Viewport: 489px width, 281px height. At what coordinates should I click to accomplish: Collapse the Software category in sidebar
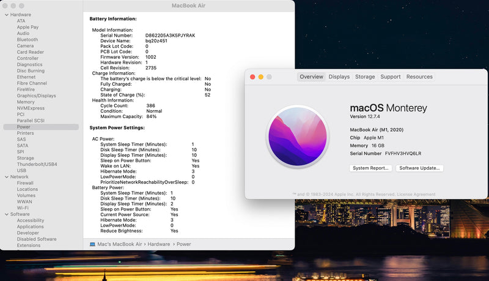6,214
